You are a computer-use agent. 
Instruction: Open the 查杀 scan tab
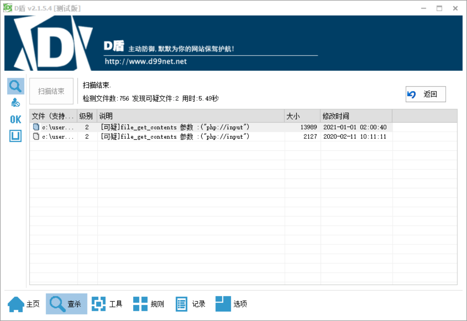click(x=66, y=304)
